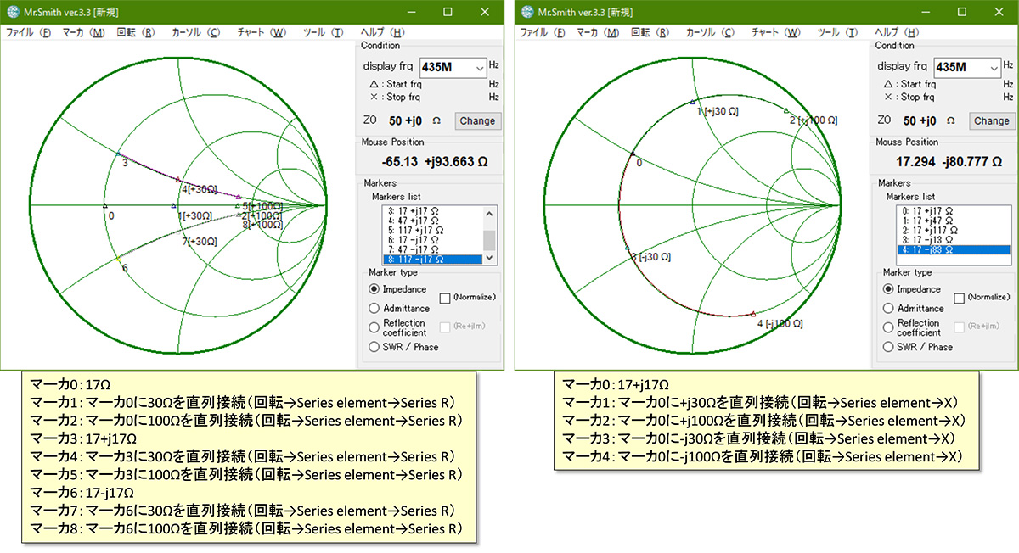This screenshot has height=553, width=1019.
Task: Select Admittance marker type in right window
Action: [x=889, y=309]
